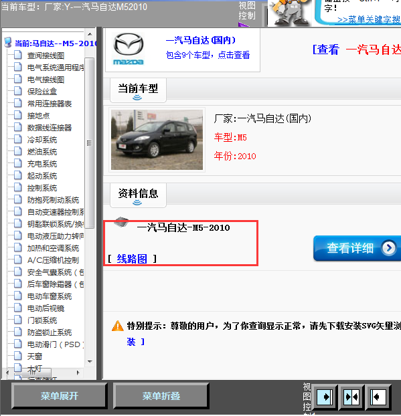Screen dimensions: 401x416
Task: Click the chip icon above 一汽马自达-M5-2010
Action: 121,222
